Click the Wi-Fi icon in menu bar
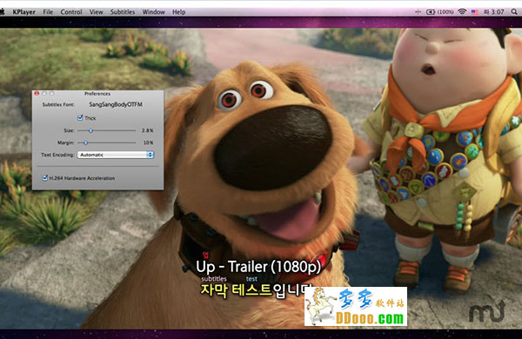 [x=462, y=12]
